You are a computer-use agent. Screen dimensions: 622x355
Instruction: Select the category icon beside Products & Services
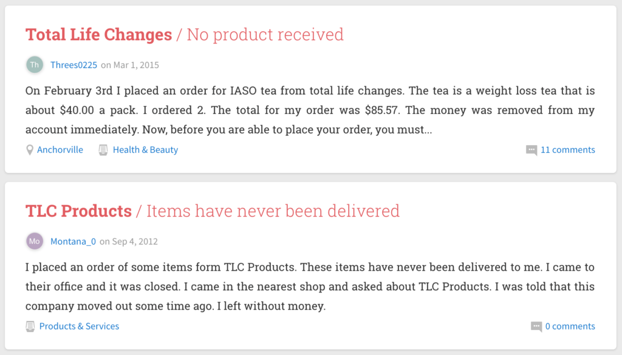click(30, 326)
